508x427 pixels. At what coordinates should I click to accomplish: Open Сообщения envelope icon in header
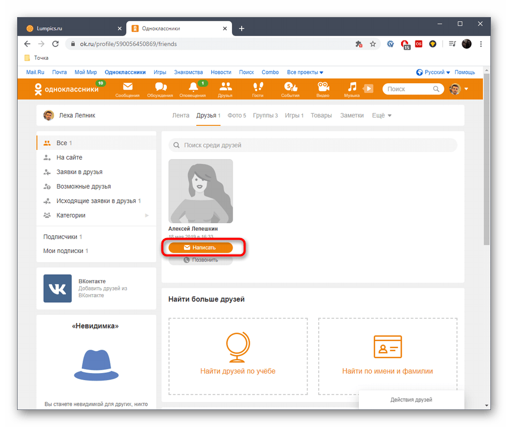[127, 87]
